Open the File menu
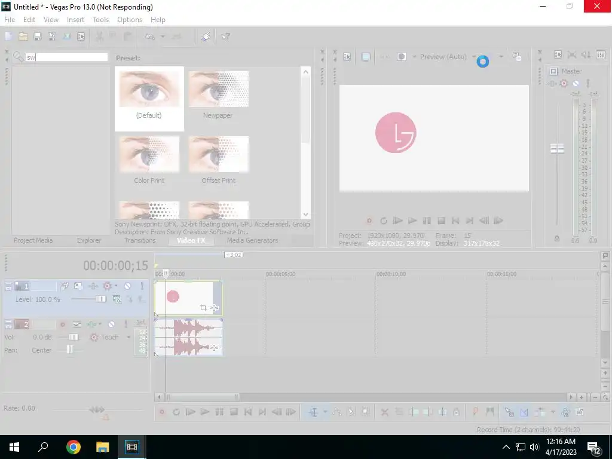Image resolution: width=612 pixels, height=459 pixels. 10,20
